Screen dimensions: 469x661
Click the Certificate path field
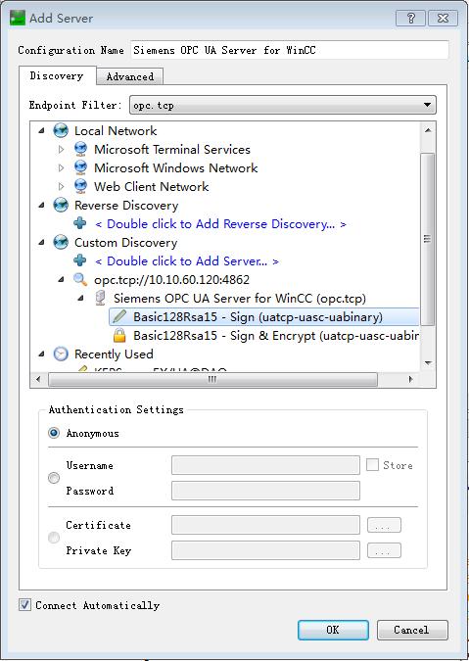click(x=265, y=525)
